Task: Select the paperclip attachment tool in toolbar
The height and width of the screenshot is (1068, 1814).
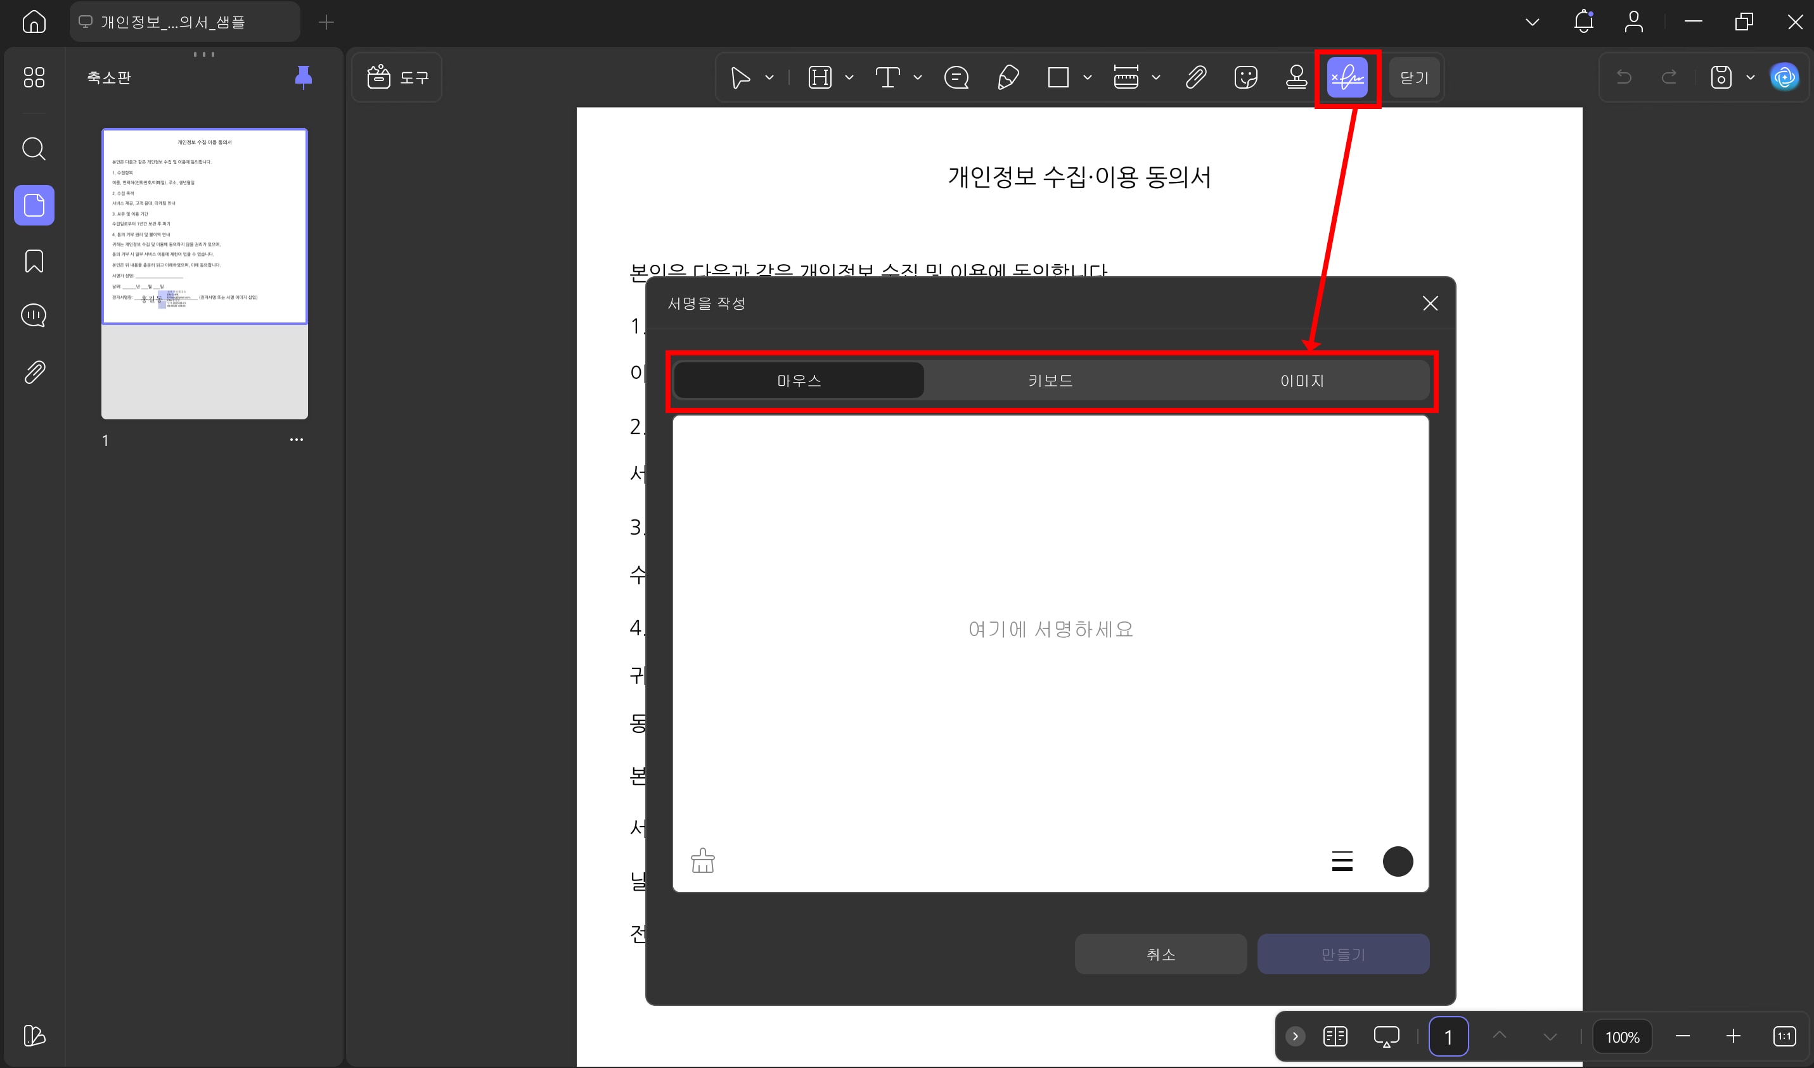Action: pyautogui.click(x=1195, y=77)
